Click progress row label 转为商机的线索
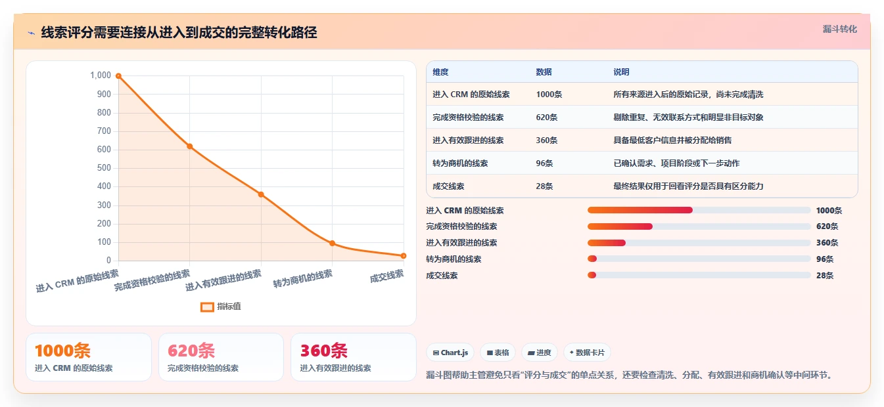 (454, 259)
